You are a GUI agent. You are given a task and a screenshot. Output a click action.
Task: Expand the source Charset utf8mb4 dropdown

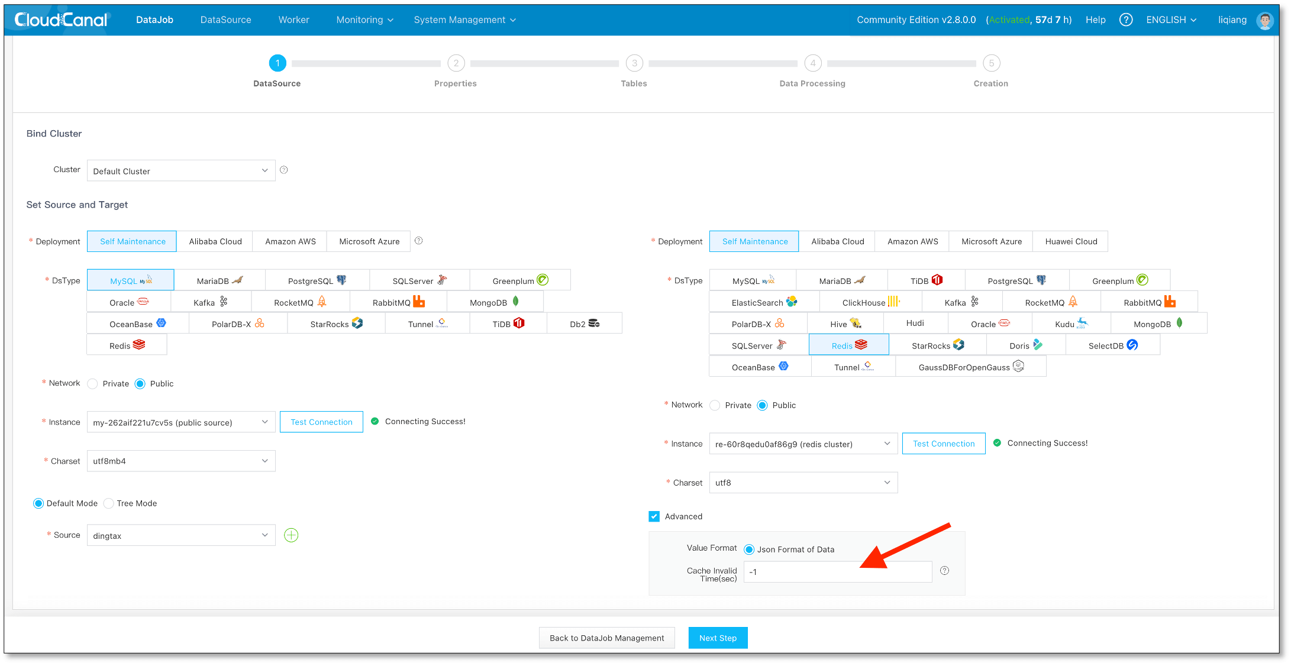coord(181,461)
